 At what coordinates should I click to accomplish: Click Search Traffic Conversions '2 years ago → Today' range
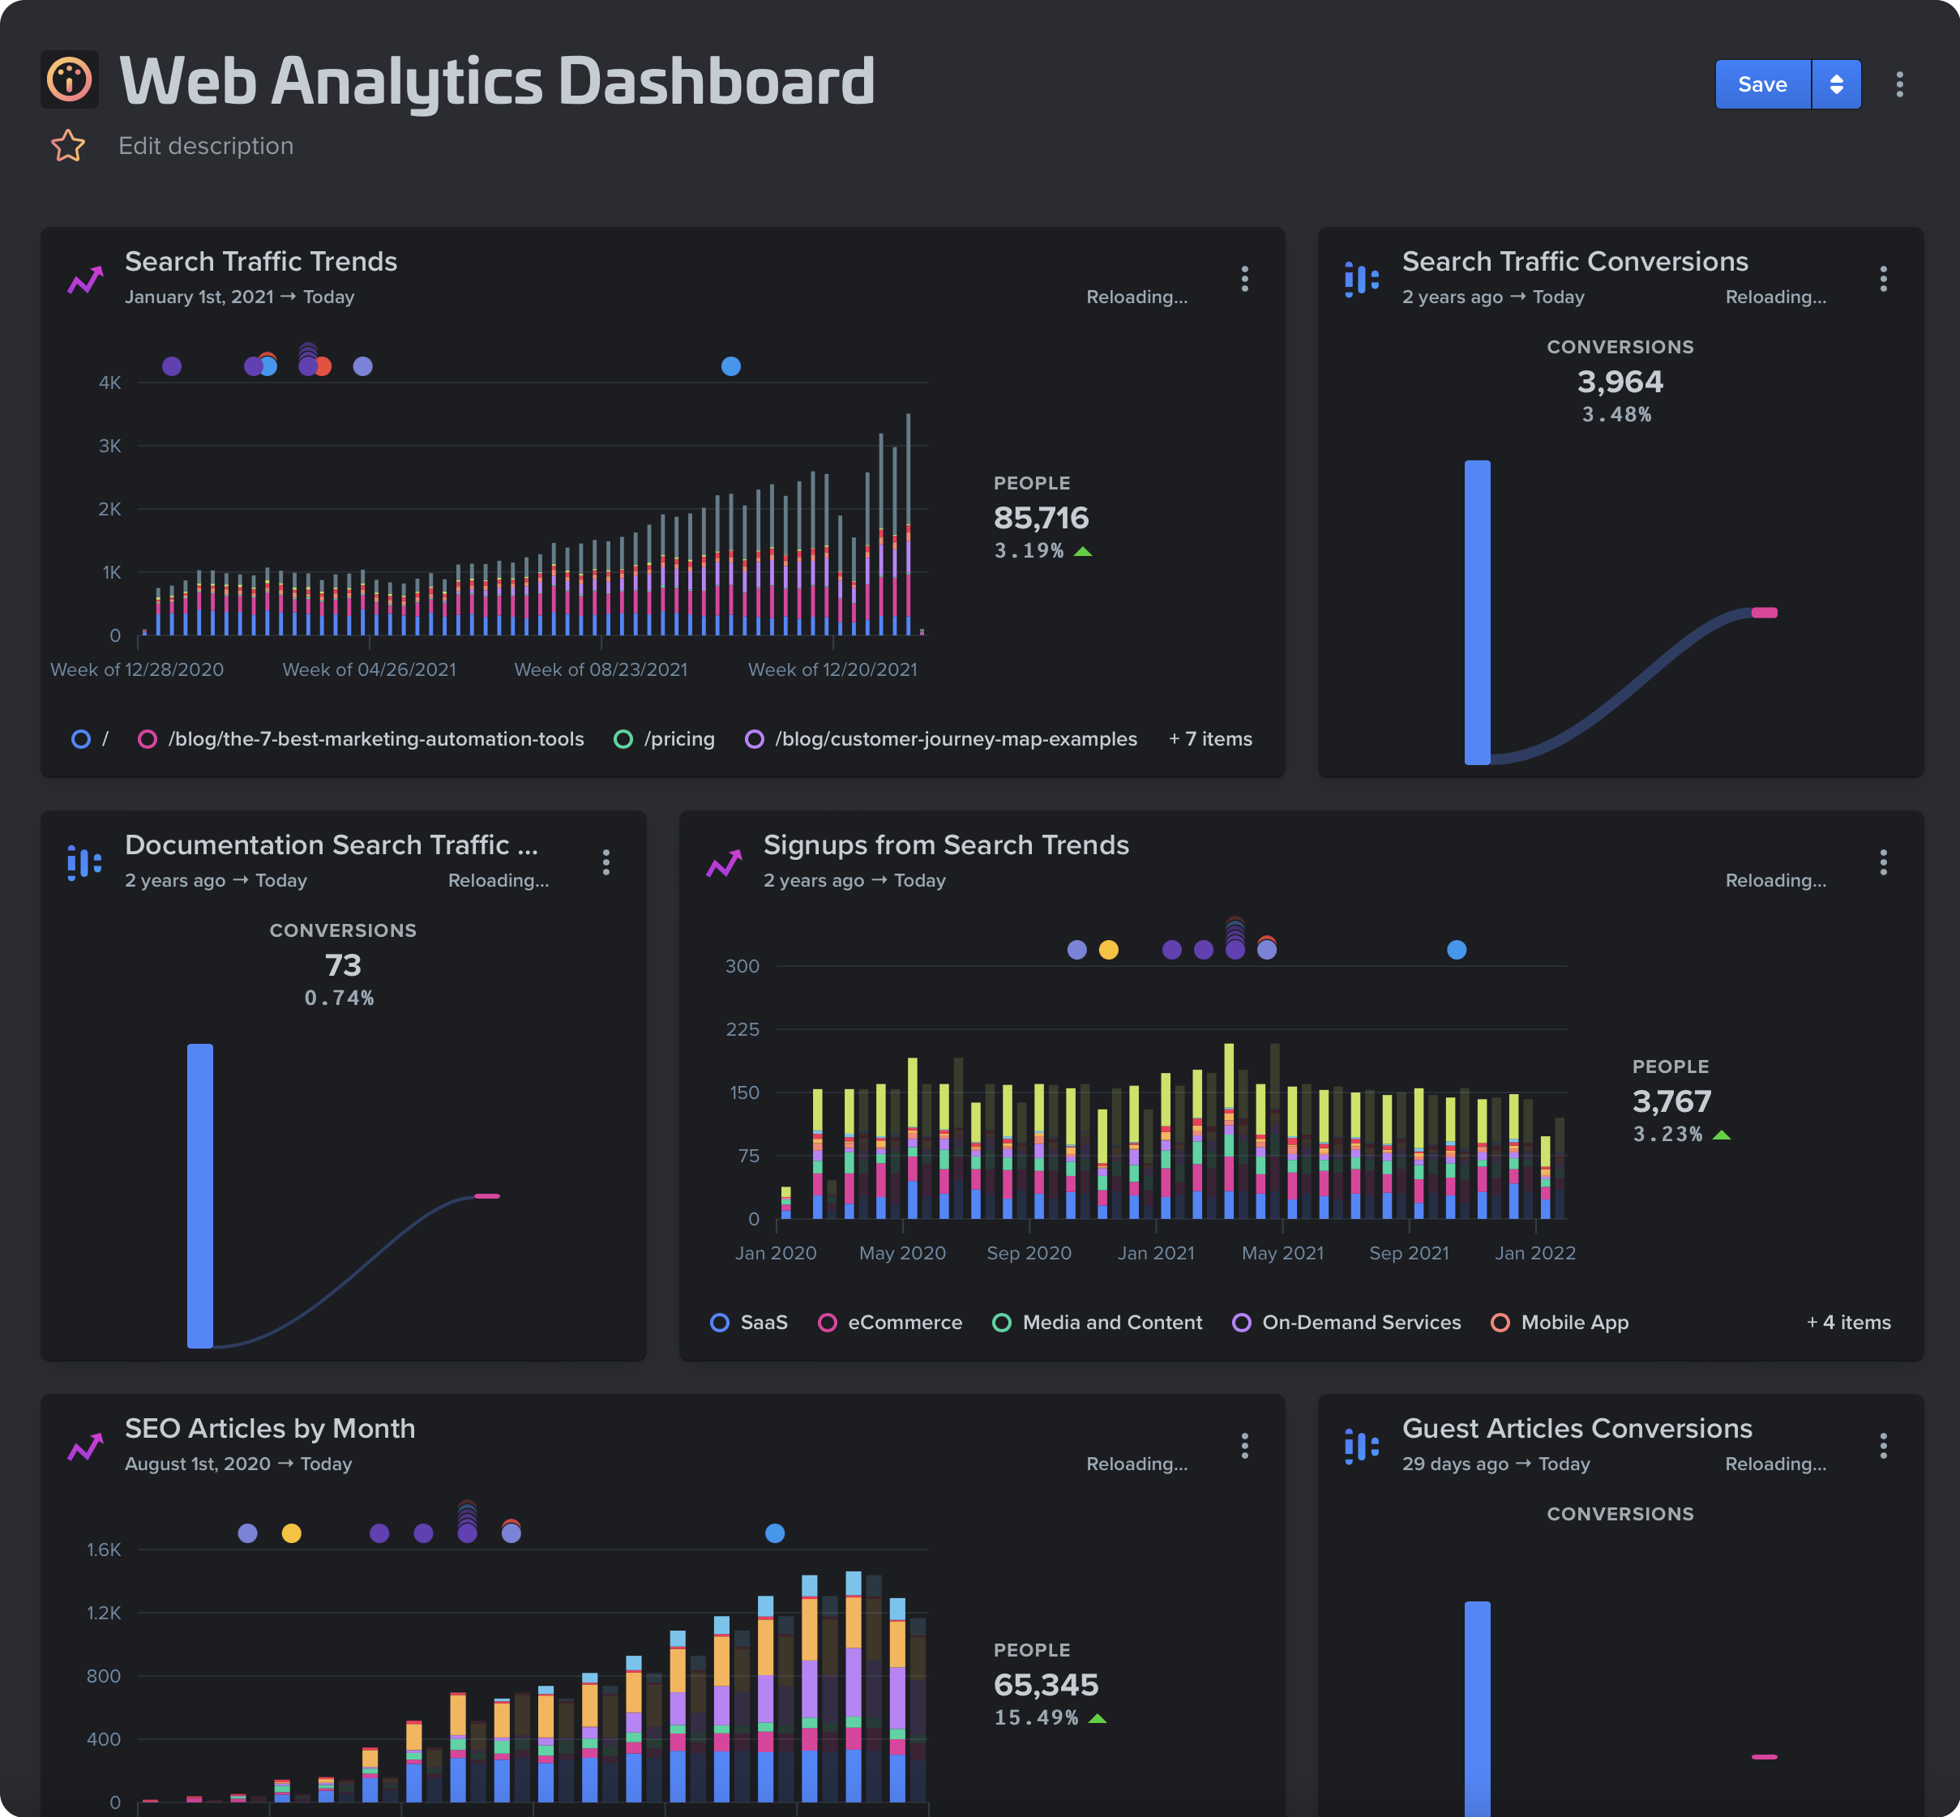(x=1493, y=297)
